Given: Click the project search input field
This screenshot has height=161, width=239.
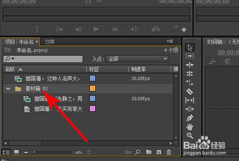Looking at the screenshot, I should point(43,59).
